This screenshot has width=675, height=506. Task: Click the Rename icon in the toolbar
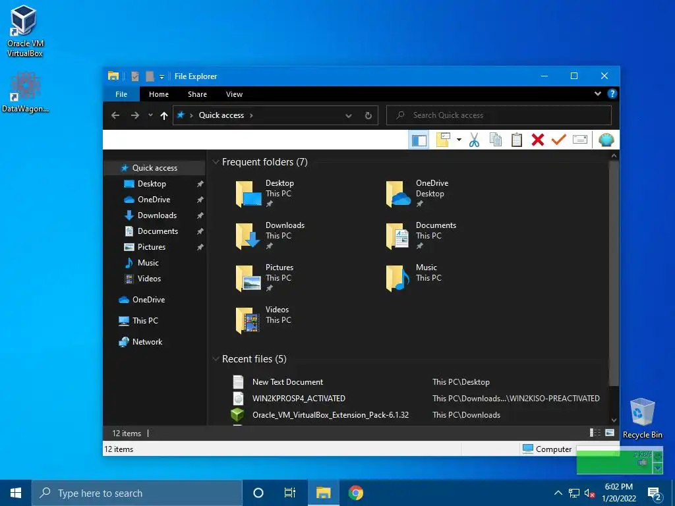[580, 140]
